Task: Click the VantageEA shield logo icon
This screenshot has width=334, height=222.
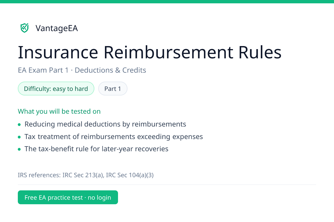Action: pyautogui.click(x=24, y=28)
